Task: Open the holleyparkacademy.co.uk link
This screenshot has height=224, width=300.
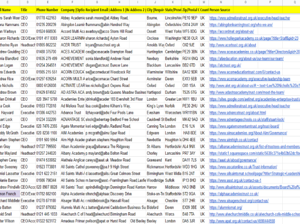Action: [x=254, y=38]
